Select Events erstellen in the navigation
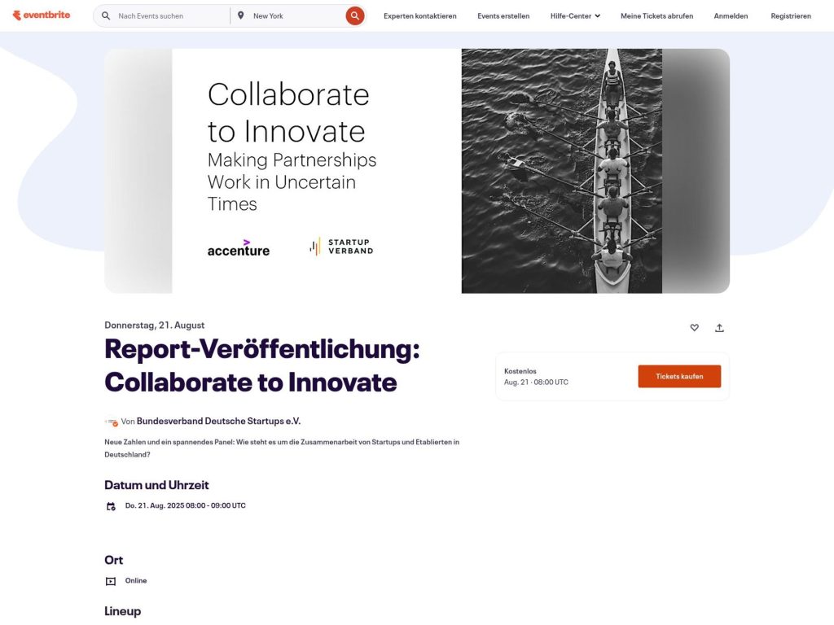Screen dimensions: 834x625 503,15
